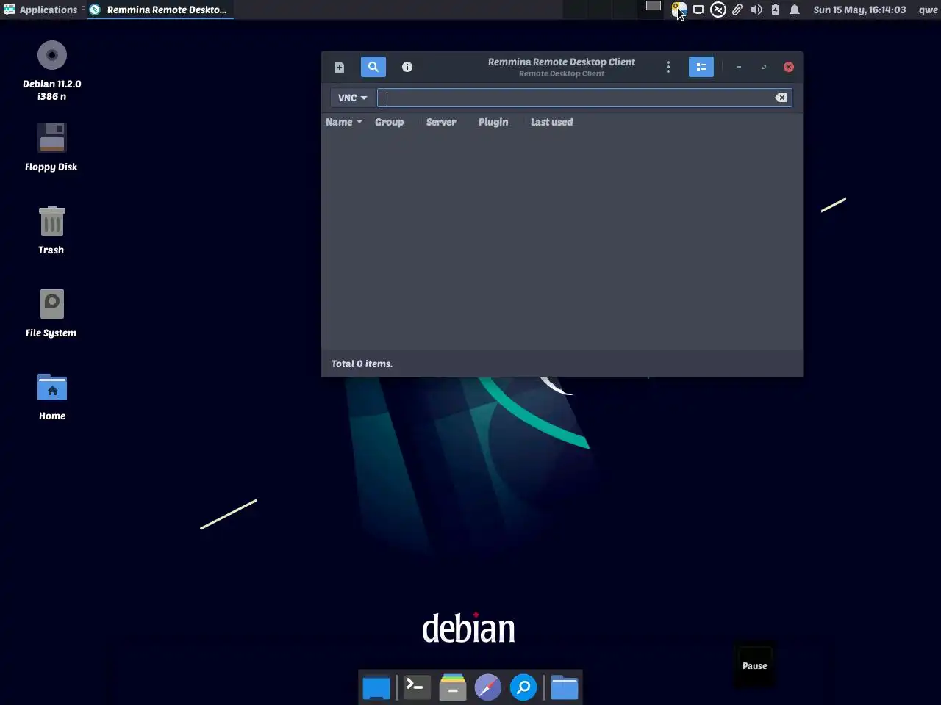Select the Floppy Disk desktop icon
This screenshot has width=941, height=705.
(51, 148)
